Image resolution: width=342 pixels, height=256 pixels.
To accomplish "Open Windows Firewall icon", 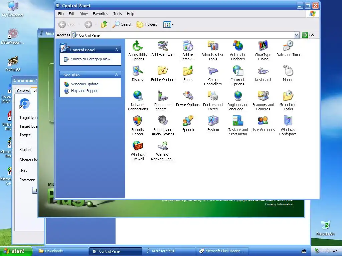I will click(138, 151).
